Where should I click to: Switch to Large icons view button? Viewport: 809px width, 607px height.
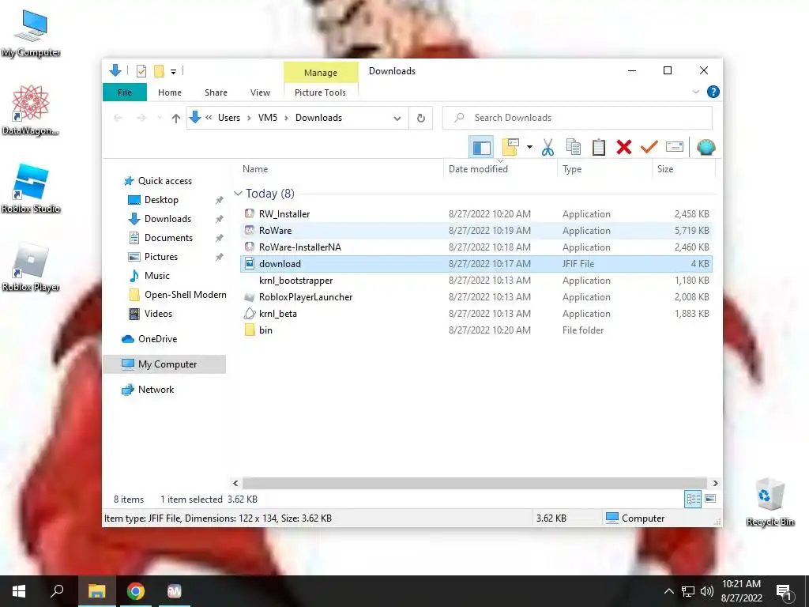coord(710,499)
